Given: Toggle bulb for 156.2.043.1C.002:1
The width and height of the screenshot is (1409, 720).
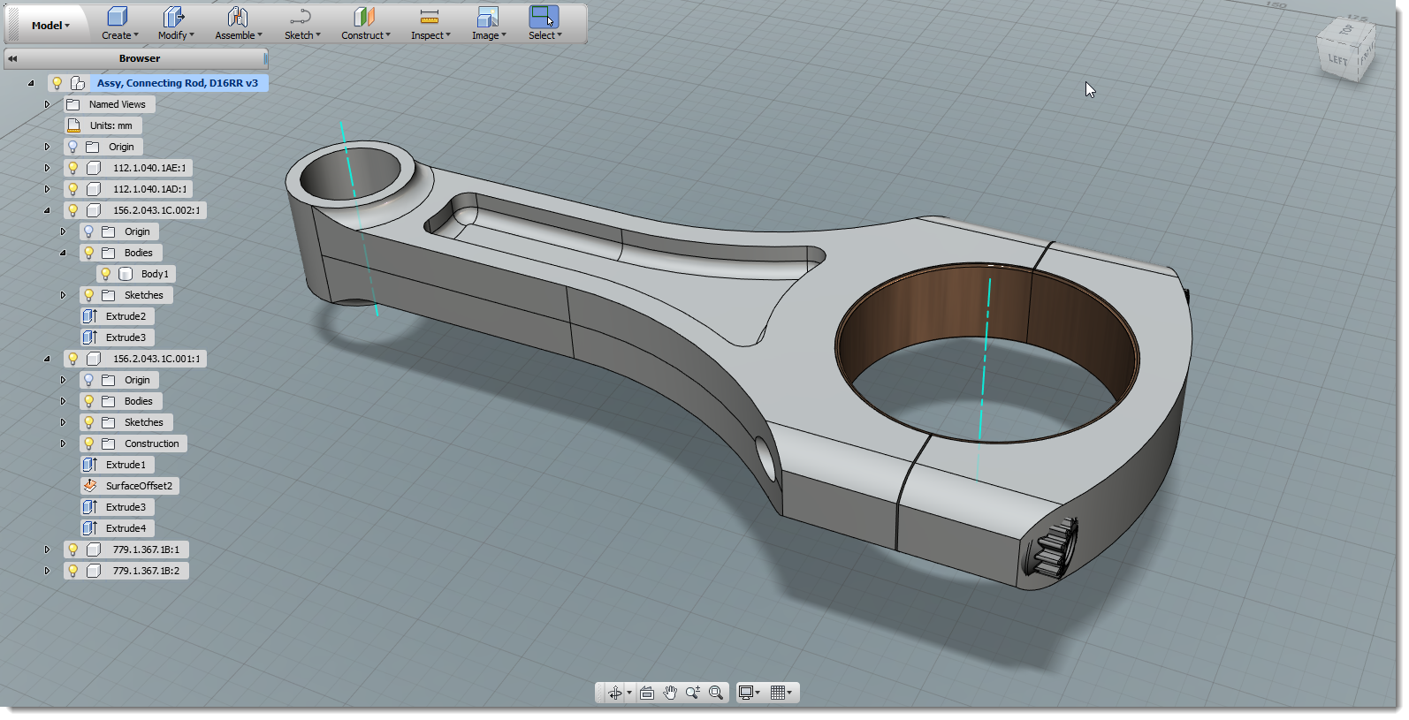Looking at the screenshot, I should click(72, 210).
